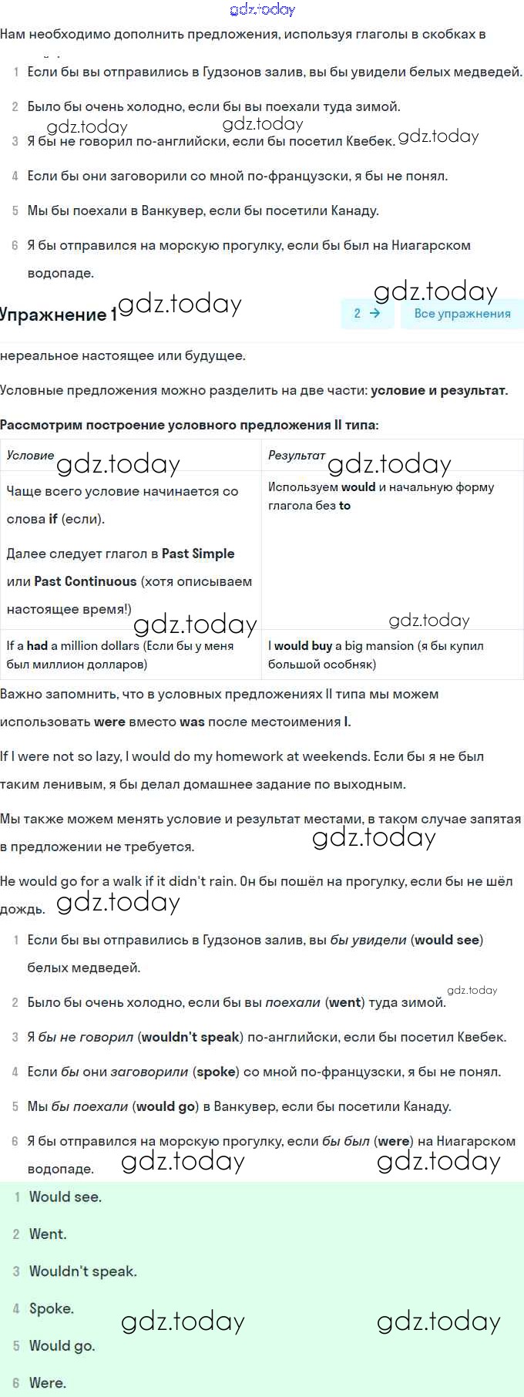Viewport: 524px width, 1397px height.
Task: Select the 'Would go.' answer
Action: coord(62,1345)
